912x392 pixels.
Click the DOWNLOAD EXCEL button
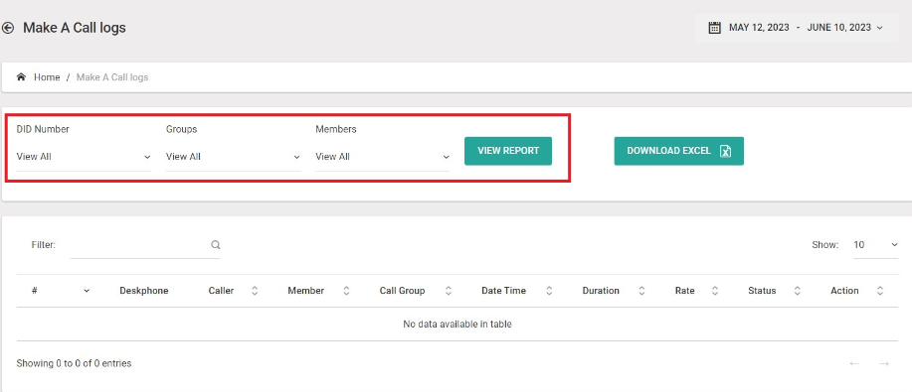[678, 151]
